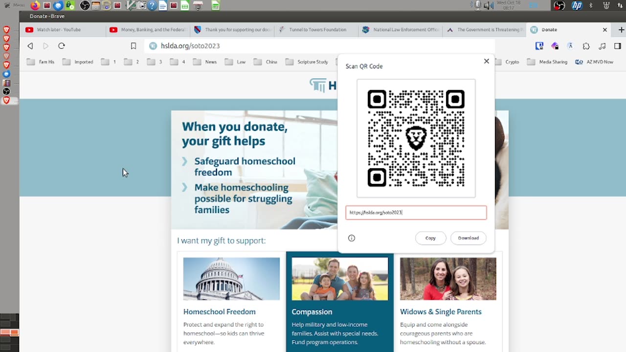626x352 pixels.
Task: Bookmark this page with the bookmark icon
Action: (133, 46)
